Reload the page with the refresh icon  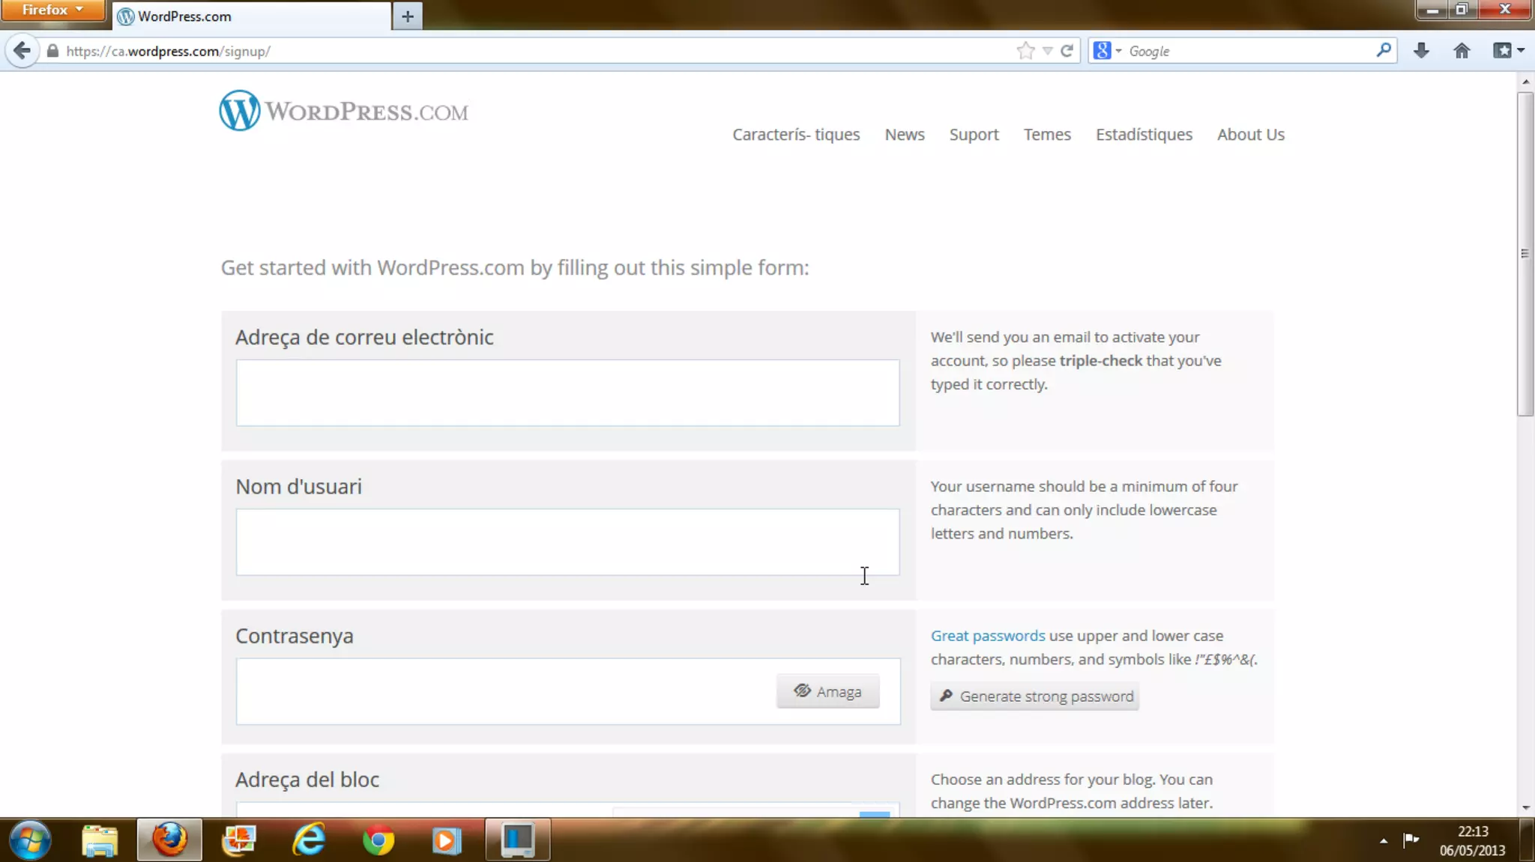click(1067, 51)
